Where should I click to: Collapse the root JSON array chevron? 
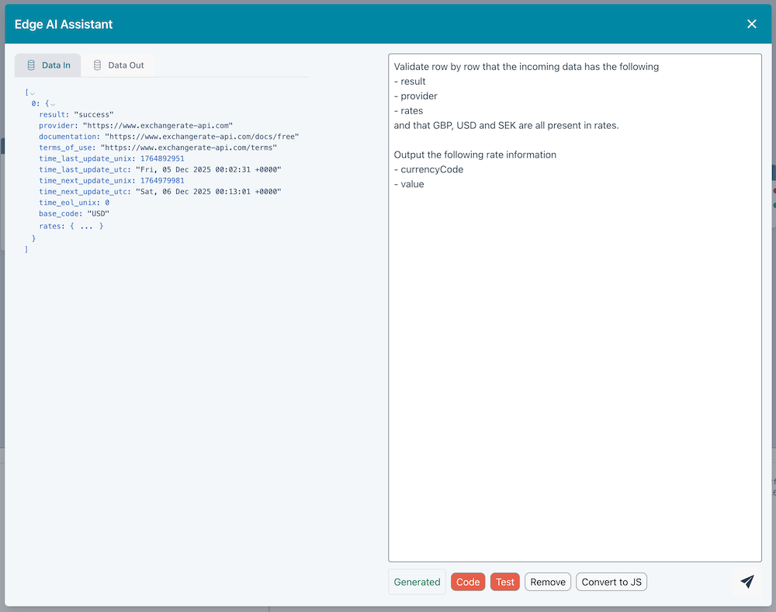(x=31, y=92)
